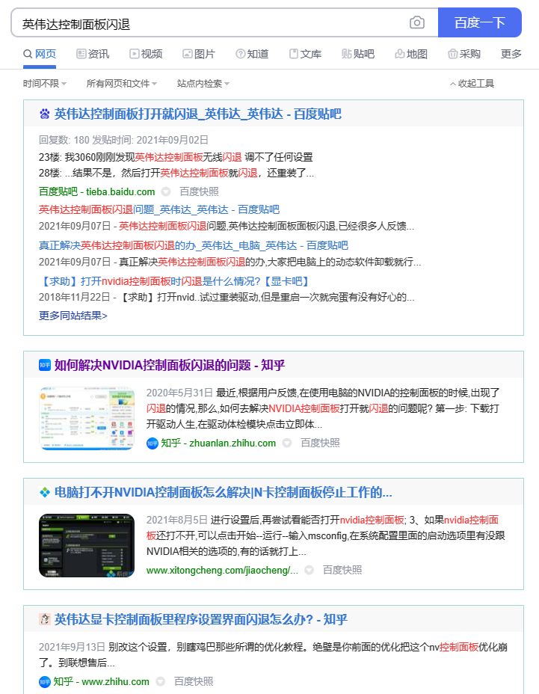Click the camera image search icon
The image size is (539, 694).
417,22
